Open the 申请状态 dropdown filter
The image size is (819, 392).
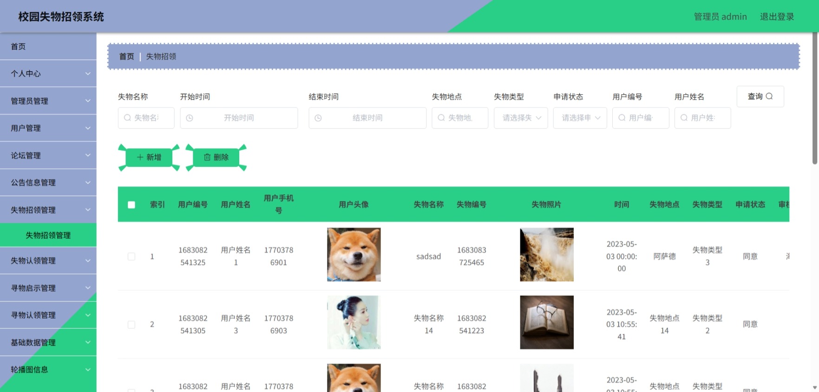(x=580, y=118)
